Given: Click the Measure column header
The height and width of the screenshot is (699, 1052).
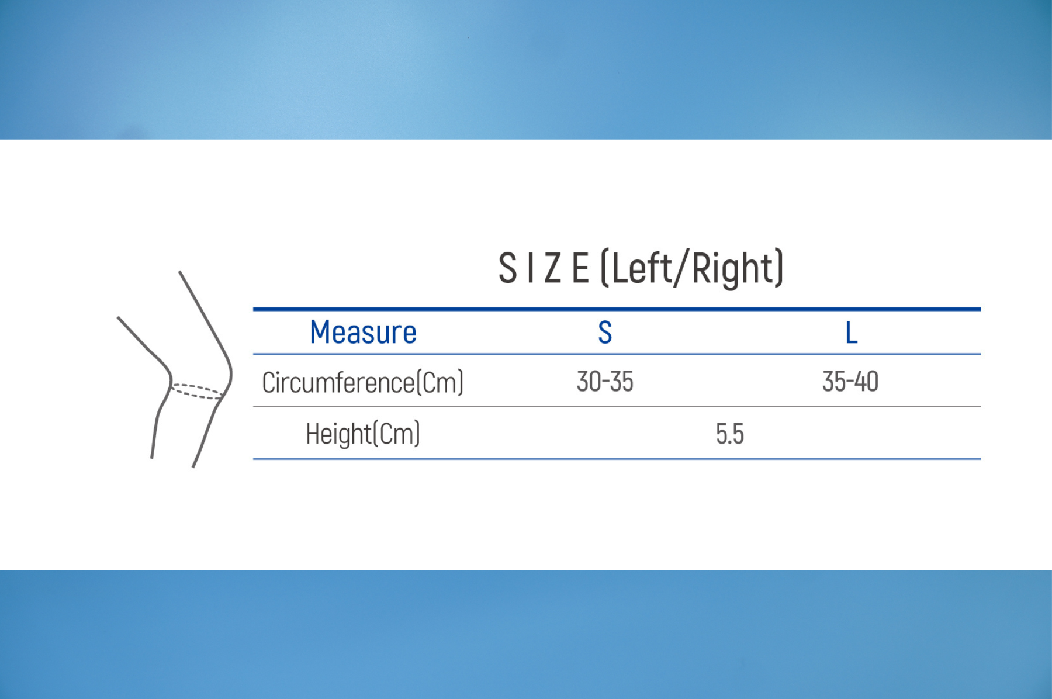Looking at the screenshot, I should tap(363, 333).
